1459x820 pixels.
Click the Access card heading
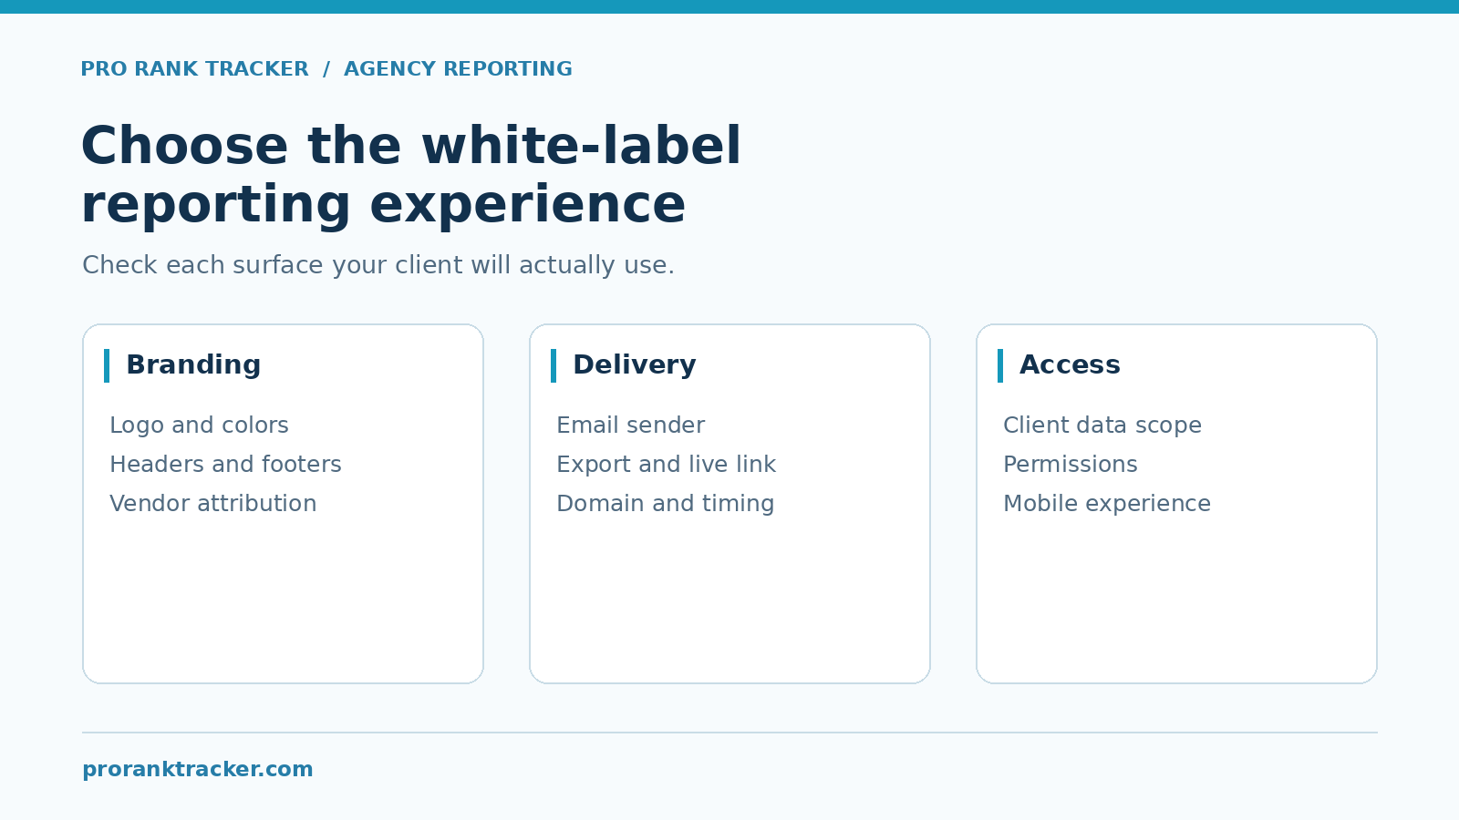pos(1070,364)
